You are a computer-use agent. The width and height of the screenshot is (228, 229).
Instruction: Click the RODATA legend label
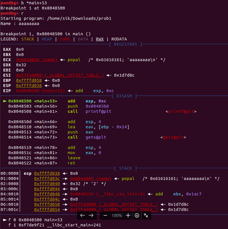(x=119, y=39)
